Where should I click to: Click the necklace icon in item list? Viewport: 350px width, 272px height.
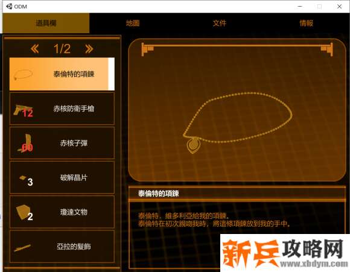click(x=23, y=74)
